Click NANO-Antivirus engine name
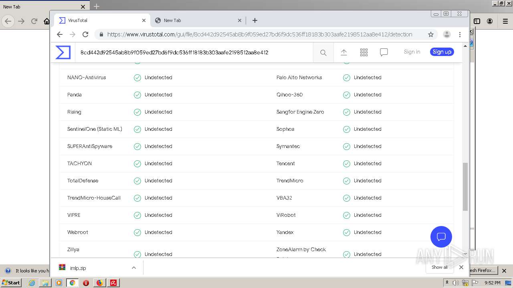Viewport: 513px width, 288px height. coord(87,78)
